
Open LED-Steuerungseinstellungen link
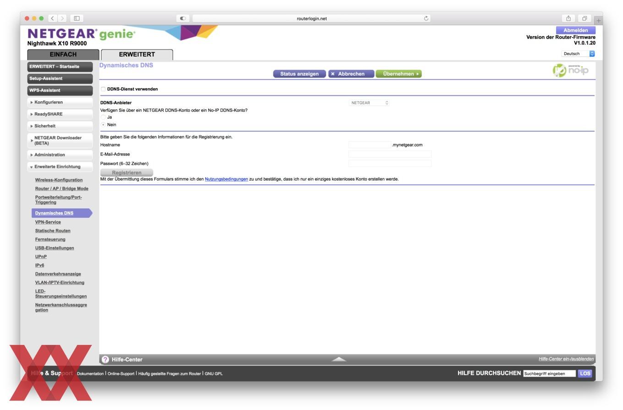(61, 294)
